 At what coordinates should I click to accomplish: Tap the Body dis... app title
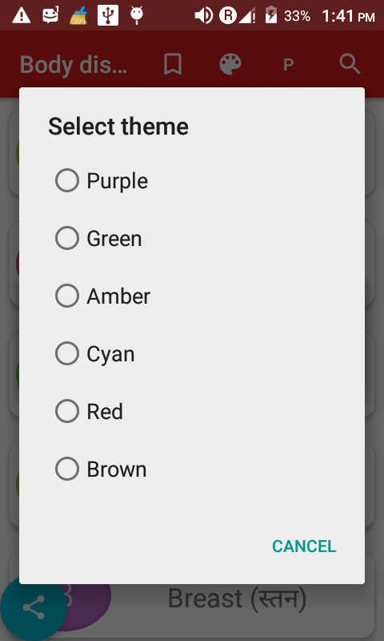coord(74,65)
